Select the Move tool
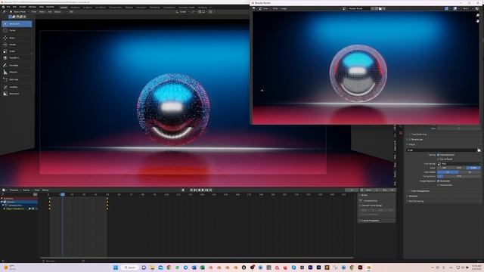Viewport: 484px width, 272px height. pyautogui.click(x=17, y=38)
